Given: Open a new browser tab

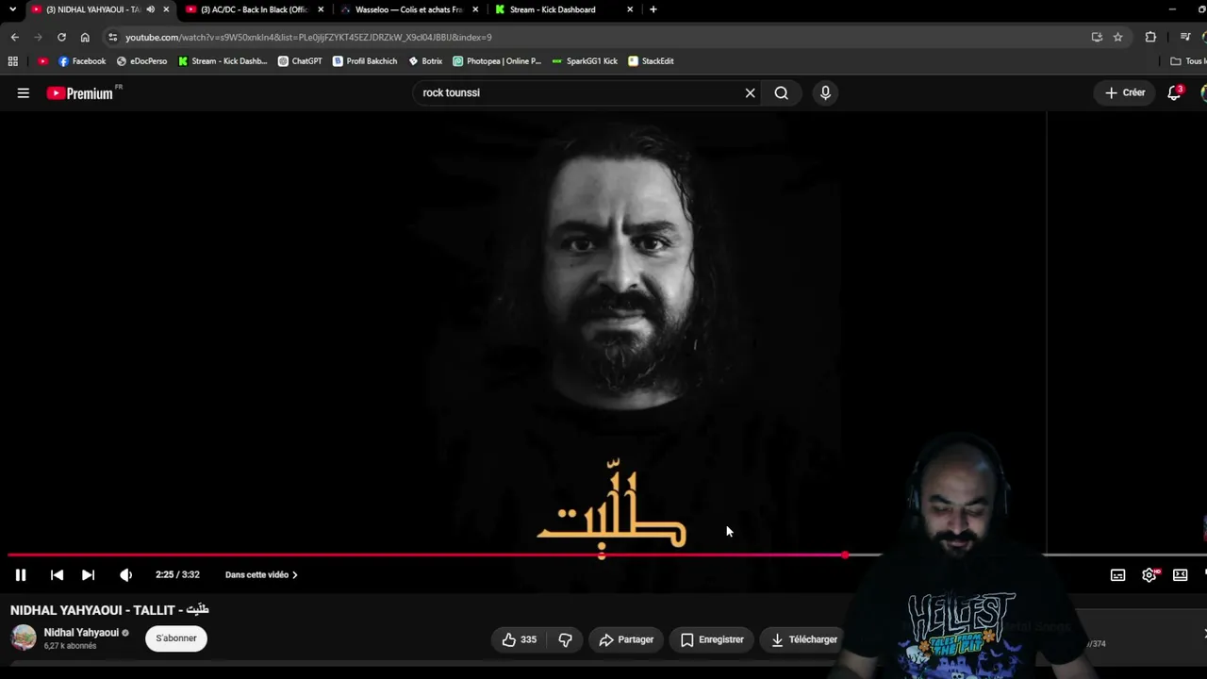Looking at the screenshot, I should (653, 9).
